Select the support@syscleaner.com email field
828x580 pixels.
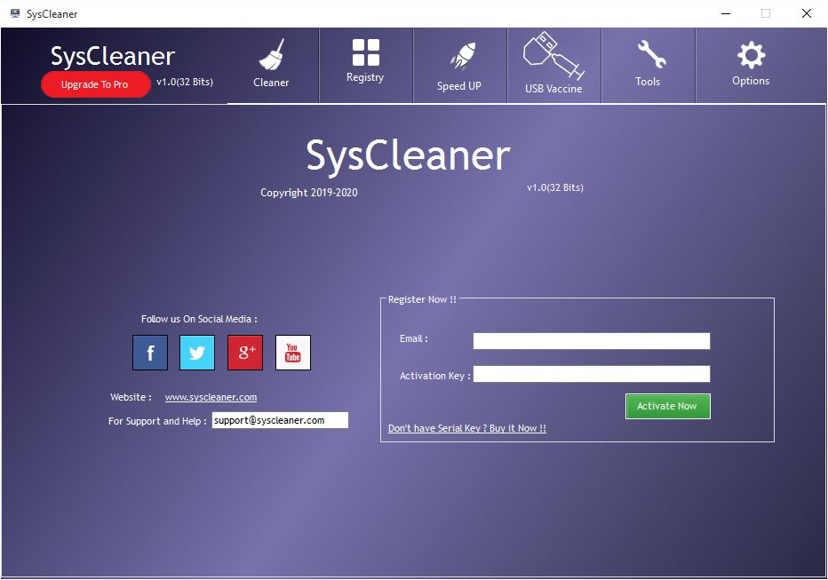(280, 420)
